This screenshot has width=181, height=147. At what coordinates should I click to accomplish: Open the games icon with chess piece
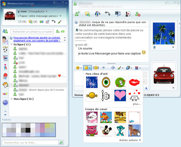(127, 14)
